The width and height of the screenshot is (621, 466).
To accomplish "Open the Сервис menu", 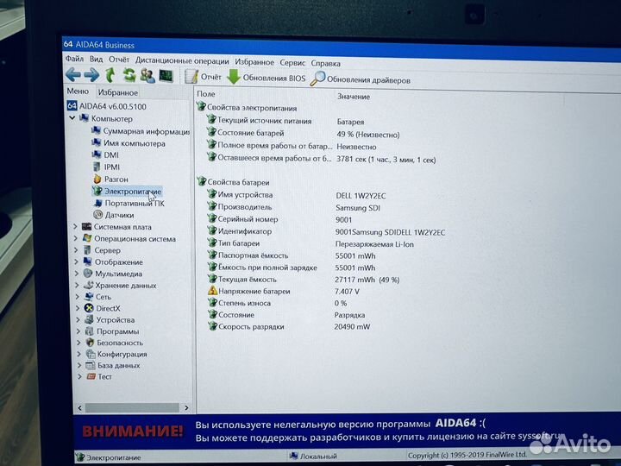I will pyautogui.click(x=292, y=63).
